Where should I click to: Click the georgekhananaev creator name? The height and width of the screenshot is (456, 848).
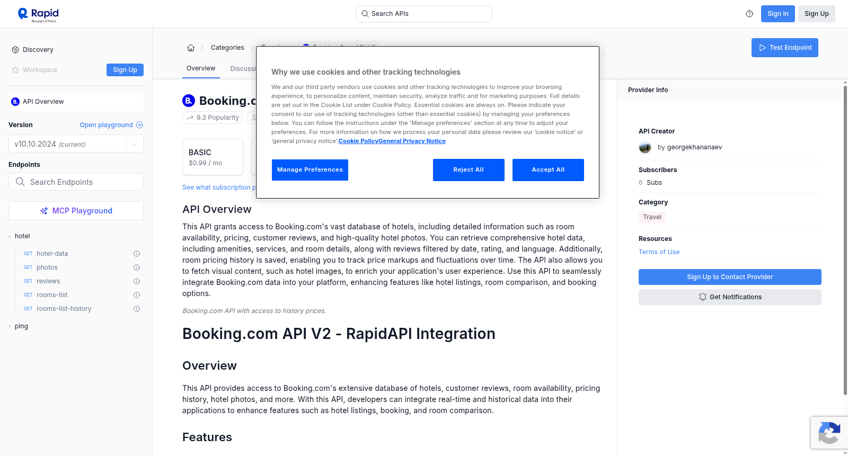[x=694, y=147]
